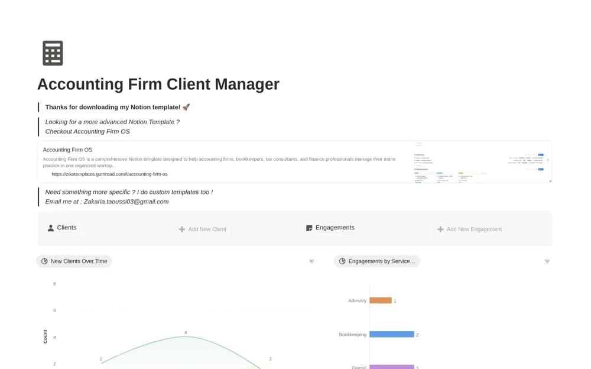Click the chart icon in New Clients Over Time tab
This screenshot has height=369, width=591.
coord(44,261)
